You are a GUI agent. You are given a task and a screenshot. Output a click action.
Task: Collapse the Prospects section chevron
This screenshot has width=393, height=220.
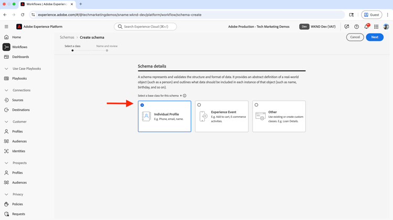coord(6,163)
